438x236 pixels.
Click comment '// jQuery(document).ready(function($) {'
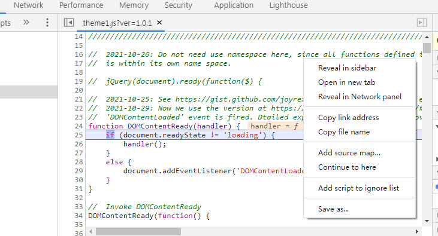tap(175, 81)
